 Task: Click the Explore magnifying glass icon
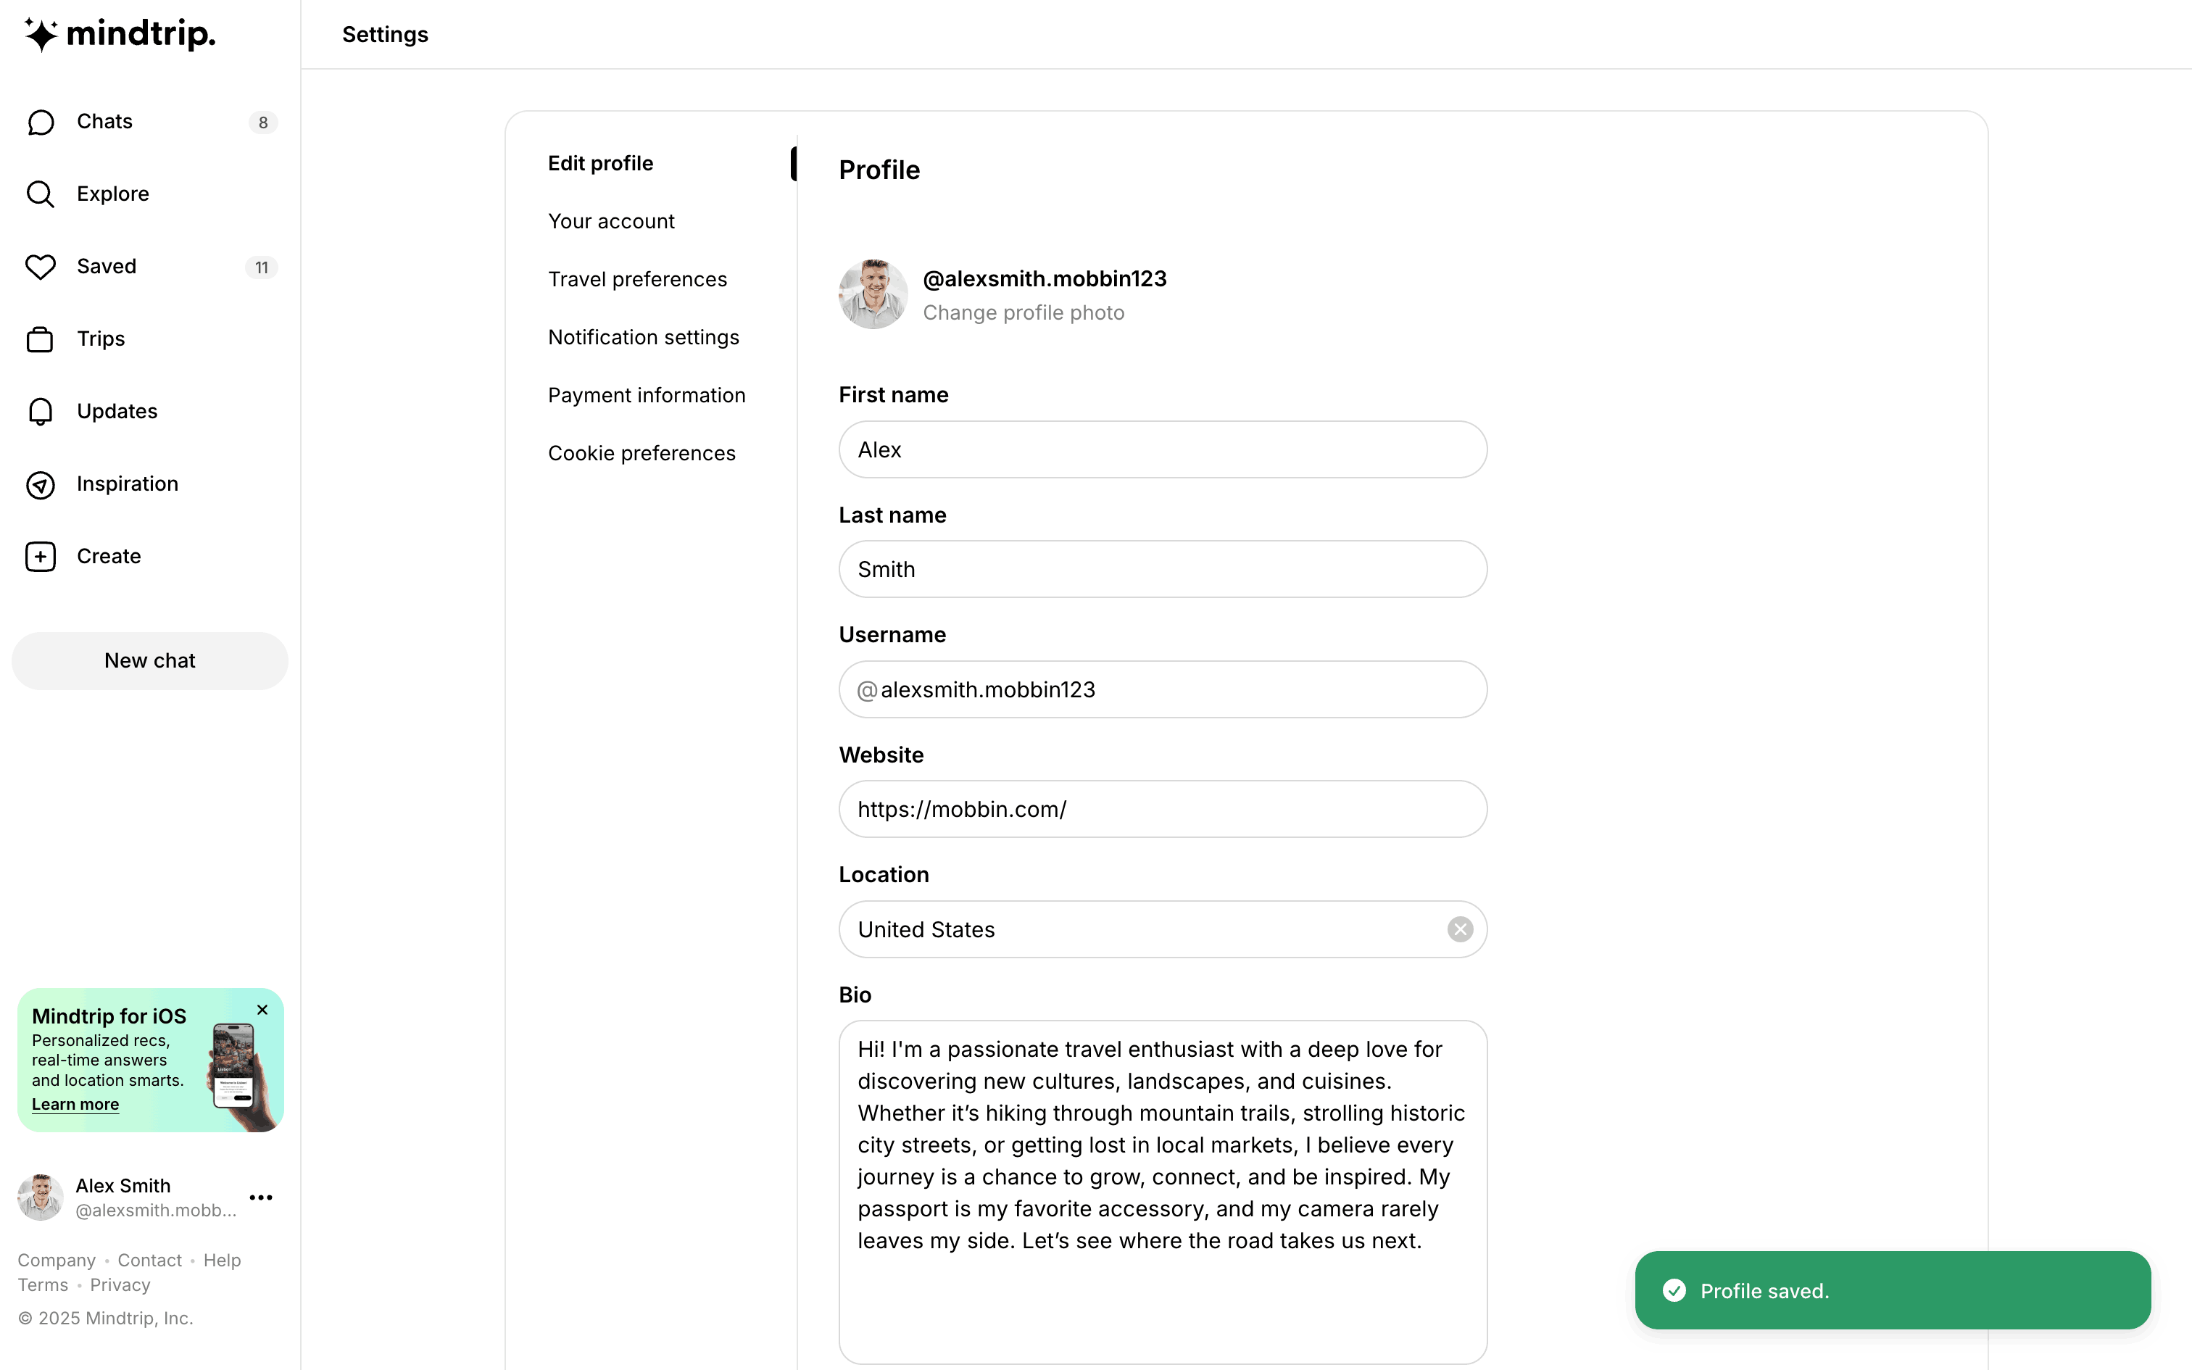coord(41,194)
